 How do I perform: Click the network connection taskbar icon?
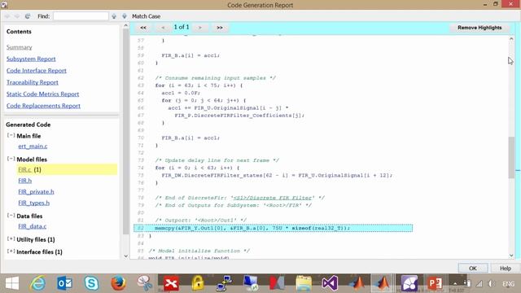coord(479,284)
